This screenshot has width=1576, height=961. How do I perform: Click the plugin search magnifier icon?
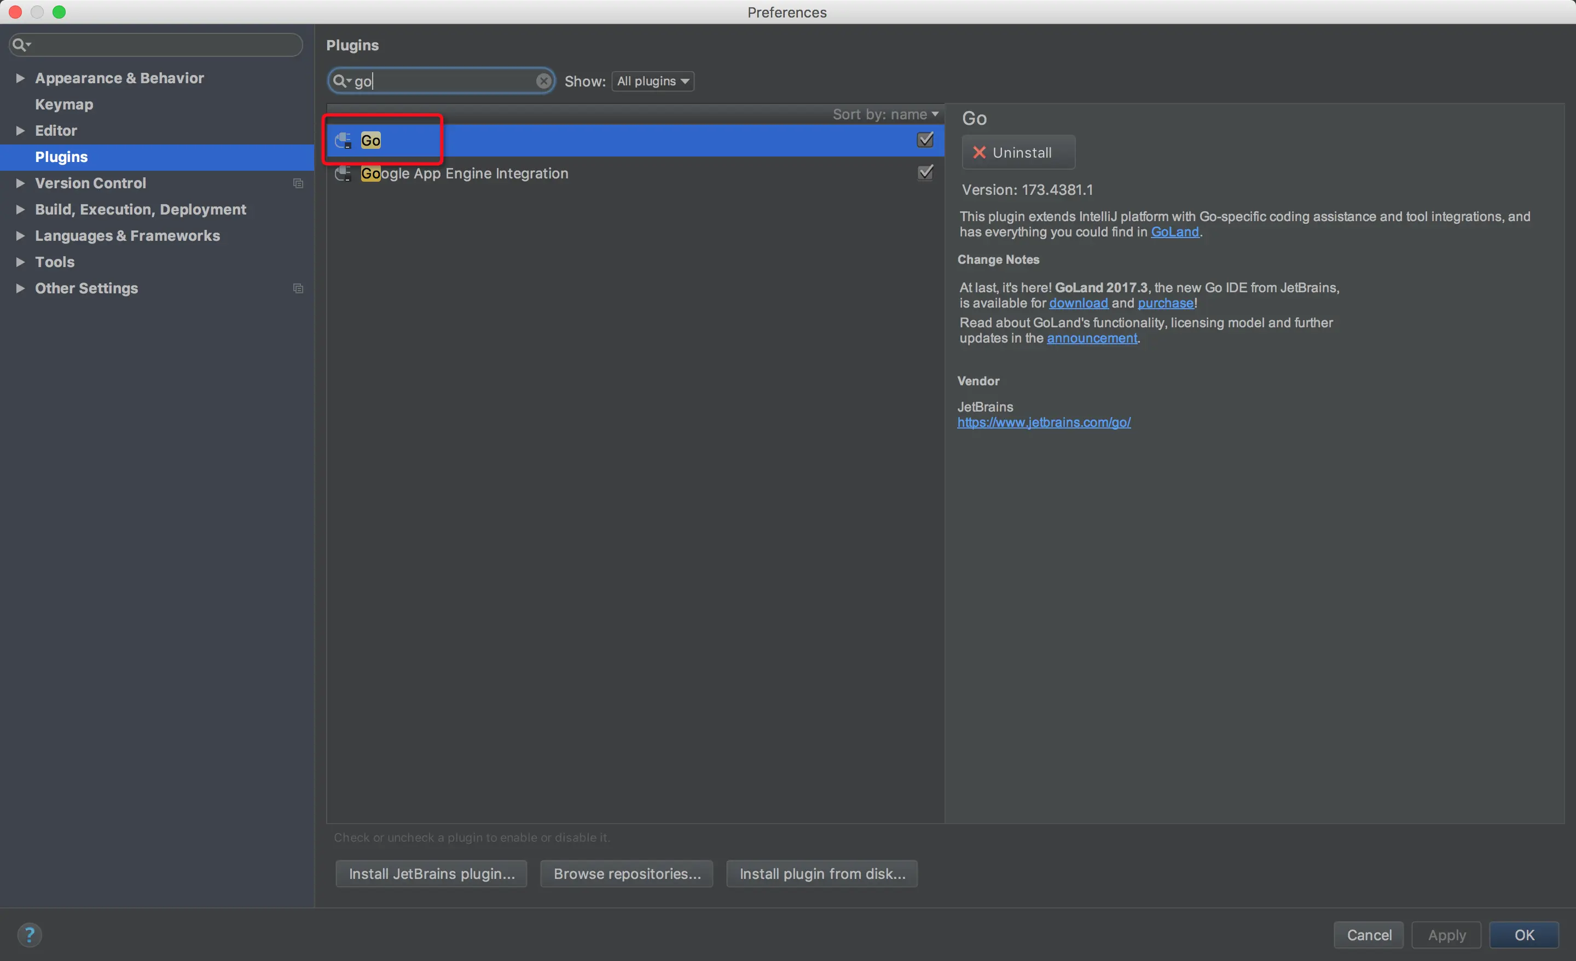pos(340,80)
